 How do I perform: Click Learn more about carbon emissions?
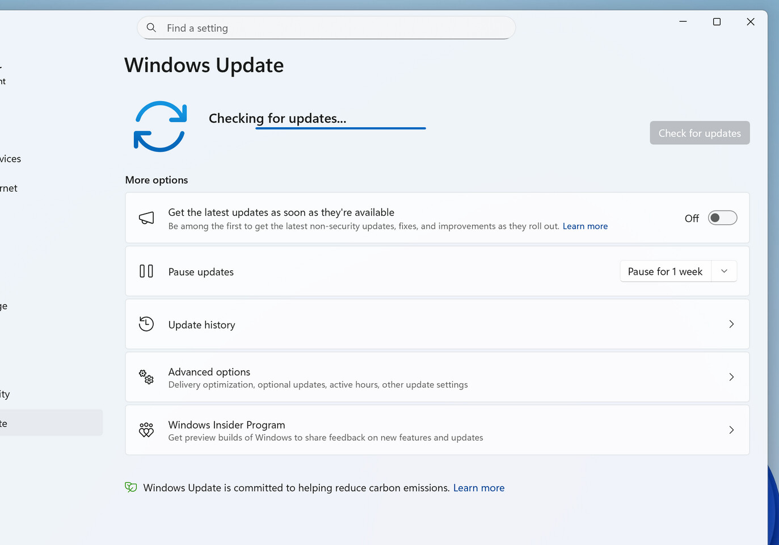(x=478, y=488)
